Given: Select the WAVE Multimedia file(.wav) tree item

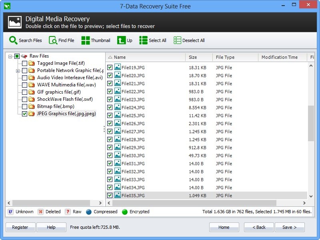Looking at the screenshot, I should coord(66,85).
